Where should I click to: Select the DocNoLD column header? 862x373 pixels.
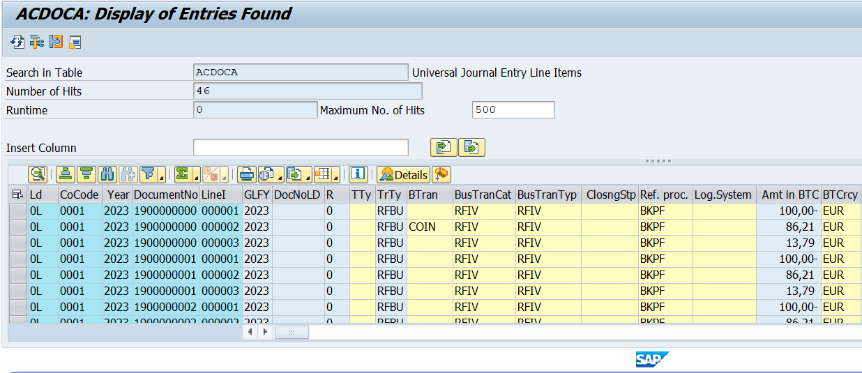pos(298,195)
